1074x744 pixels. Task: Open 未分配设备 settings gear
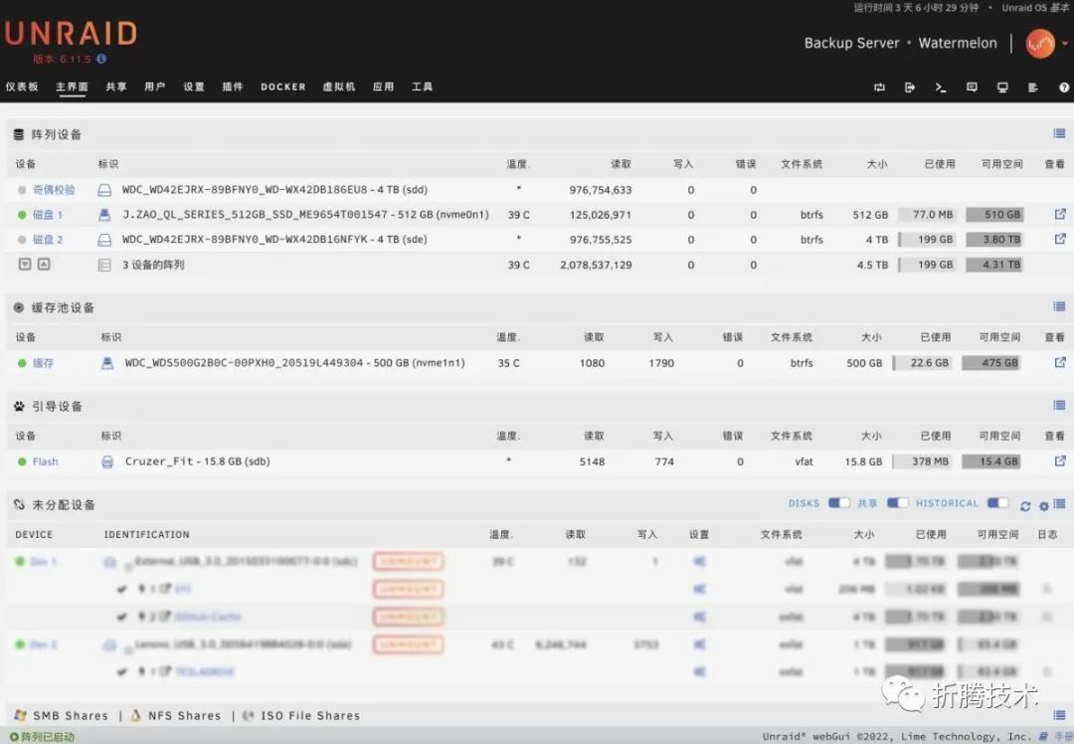click(1044, 506)
